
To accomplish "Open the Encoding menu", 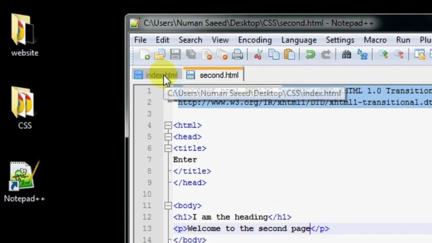I will [x=255, y=40].
